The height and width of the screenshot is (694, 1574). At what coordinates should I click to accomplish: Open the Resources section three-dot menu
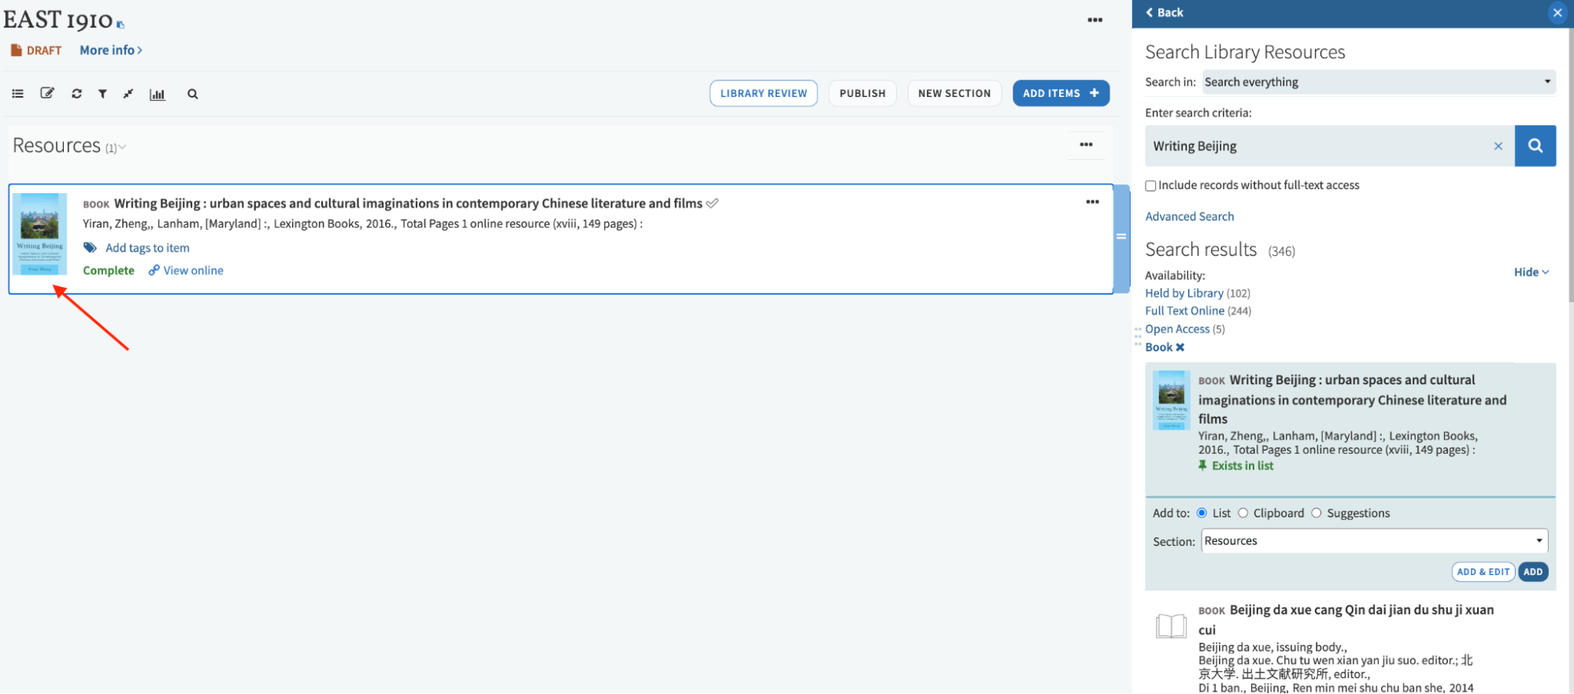pos(1086,145)
